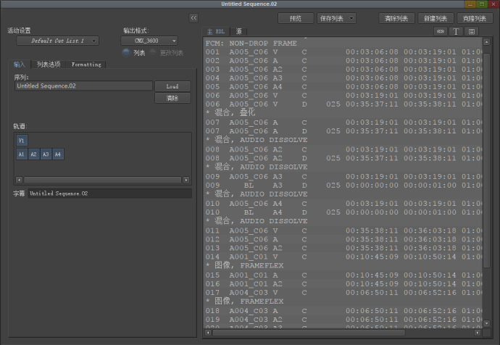Click the Load button

172,86
